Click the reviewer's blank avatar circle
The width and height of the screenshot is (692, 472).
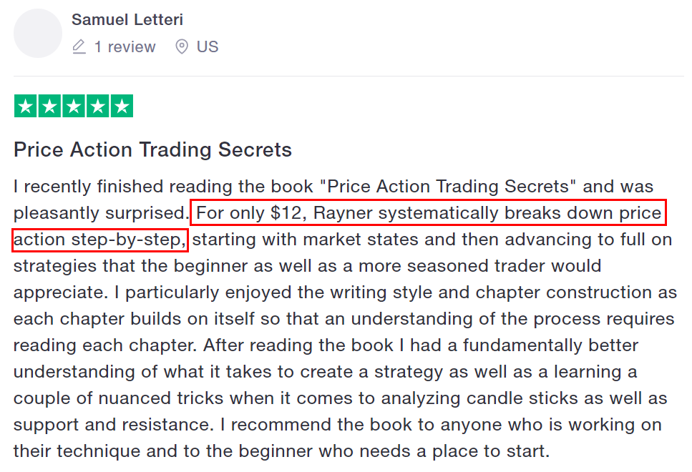(38, 33)
